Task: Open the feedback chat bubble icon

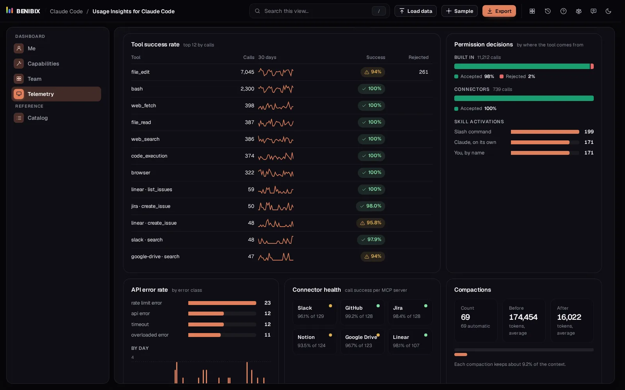Action: coord(593,11)
